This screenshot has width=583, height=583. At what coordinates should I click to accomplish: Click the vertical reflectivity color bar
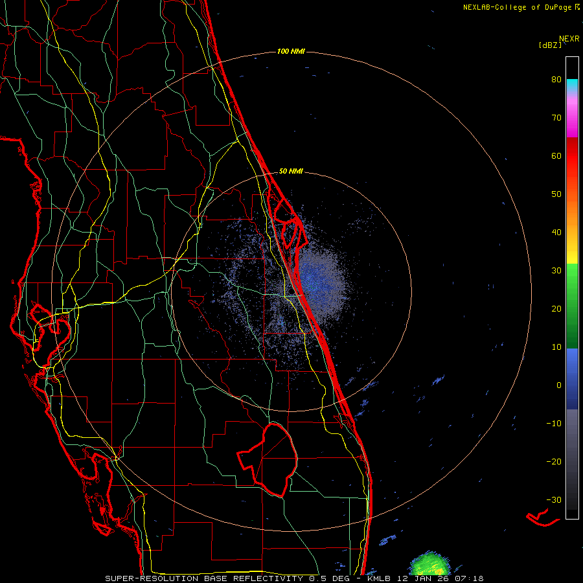[572, 288]
